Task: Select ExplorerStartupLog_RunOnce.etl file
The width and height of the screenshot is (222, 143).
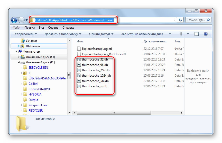Action: 104,54
